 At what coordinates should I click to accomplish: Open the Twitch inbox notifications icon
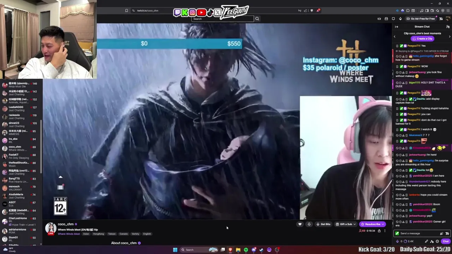[x=386, y=19]
